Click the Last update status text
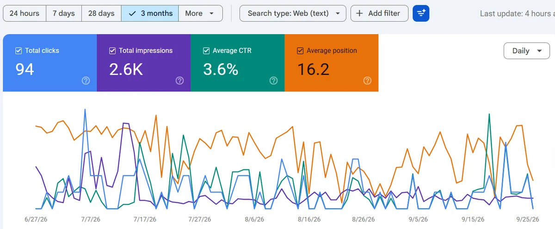The image size is (555, 229). 517,14
